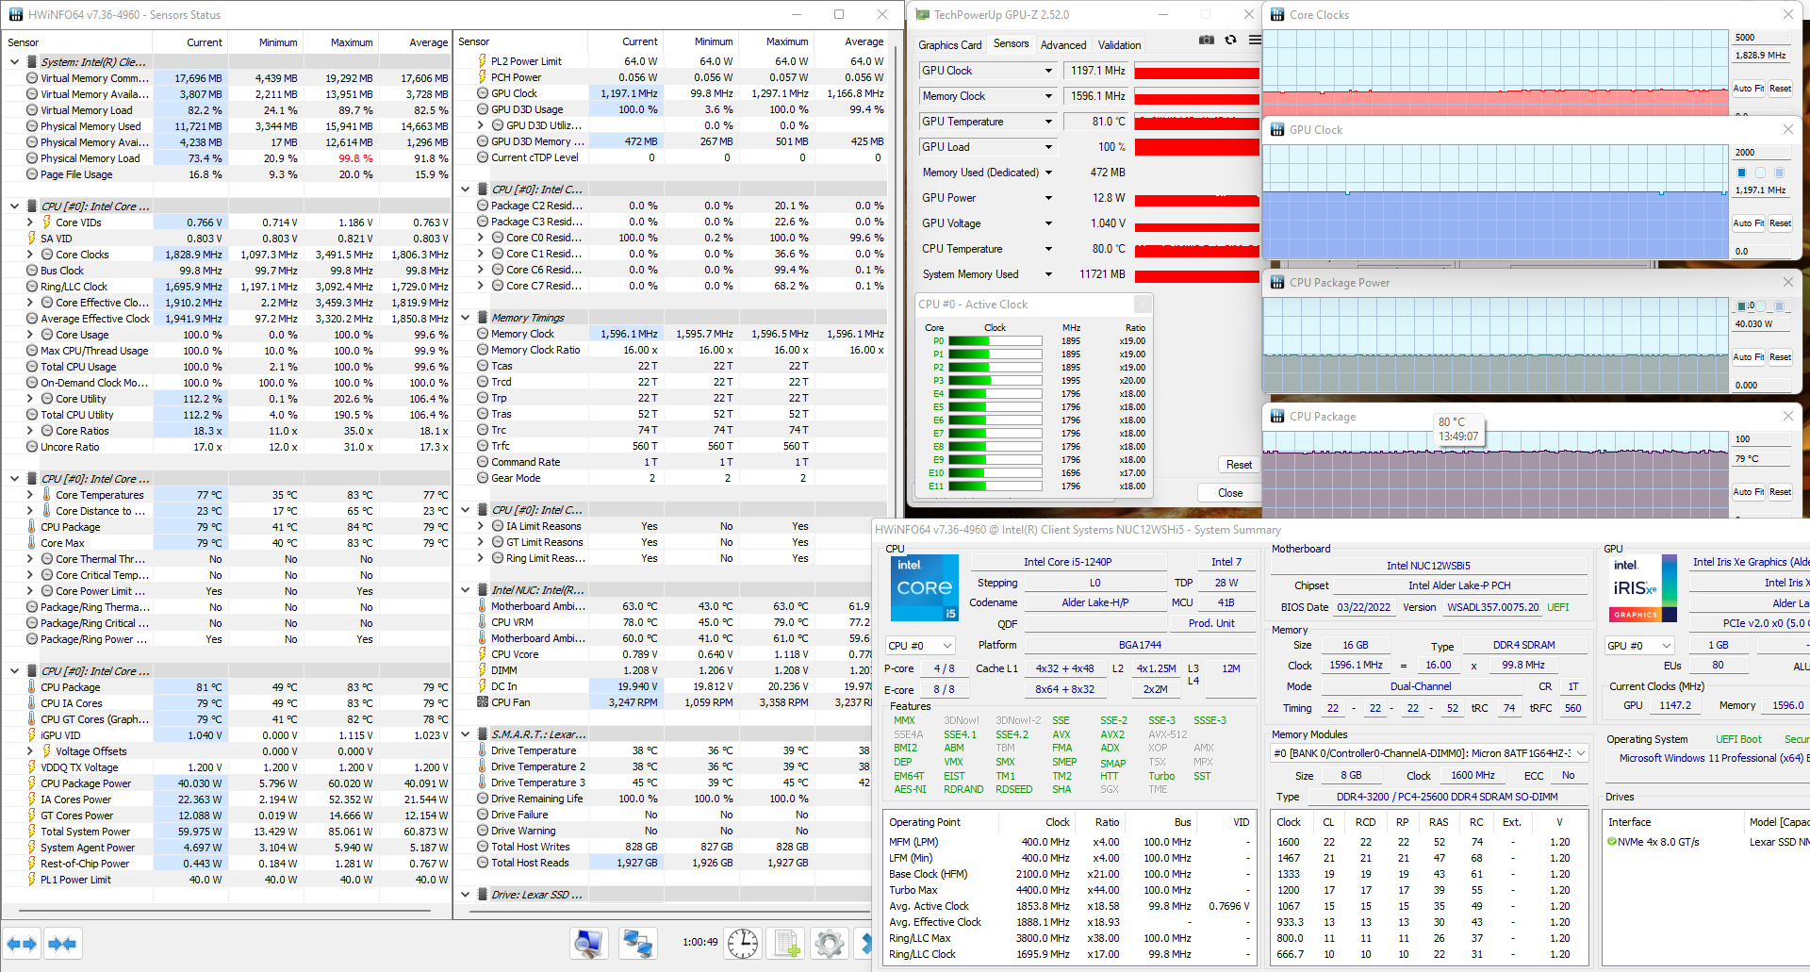Click the 2000 max value field in GPU Clock
Image resolution: width=1810 pixels, height=972 pixels.
click(x=1763, y=153)
